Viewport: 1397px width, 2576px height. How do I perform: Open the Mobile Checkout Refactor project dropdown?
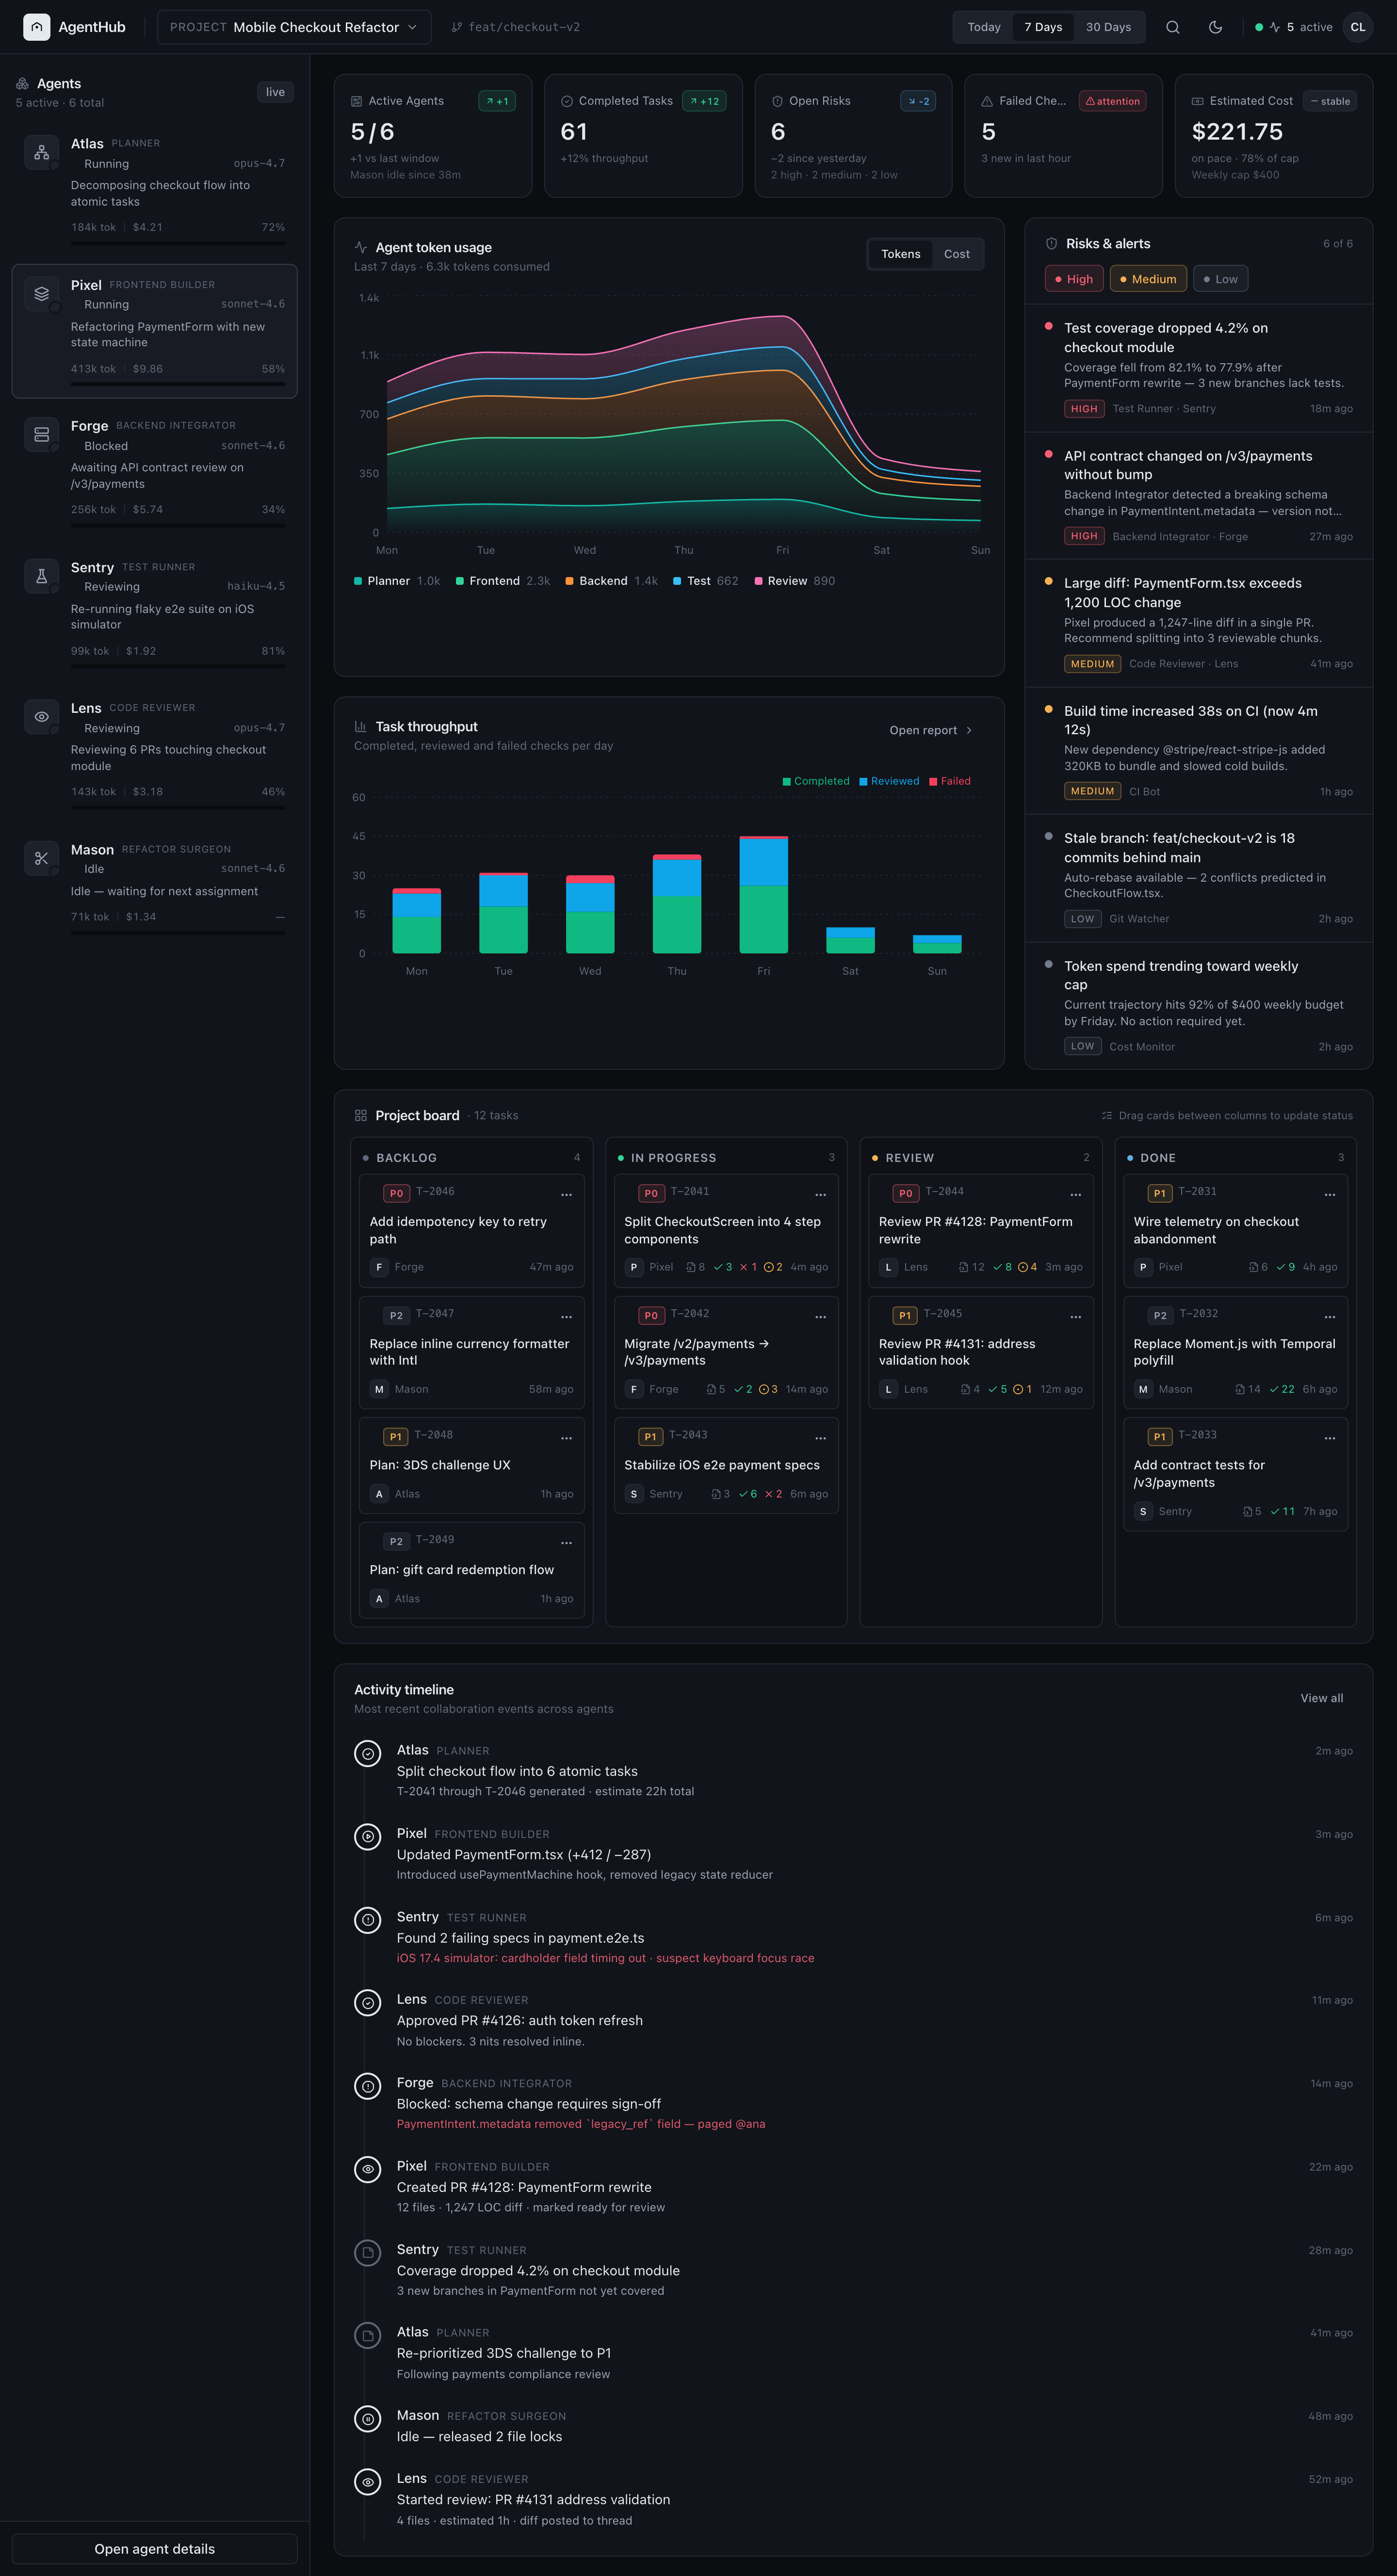coord(294,27)
